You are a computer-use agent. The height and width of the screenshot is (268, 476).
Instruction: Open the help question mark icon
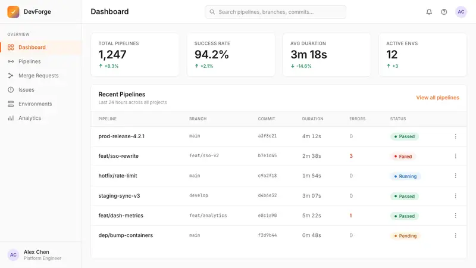point(444,12)
